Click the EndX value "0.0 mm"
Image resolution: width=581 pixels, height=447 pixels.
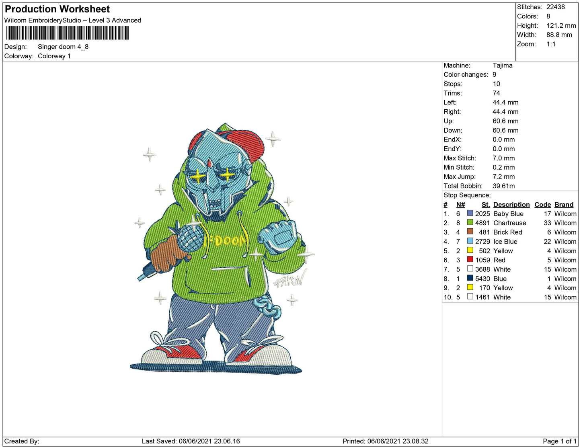pos(504,139)
